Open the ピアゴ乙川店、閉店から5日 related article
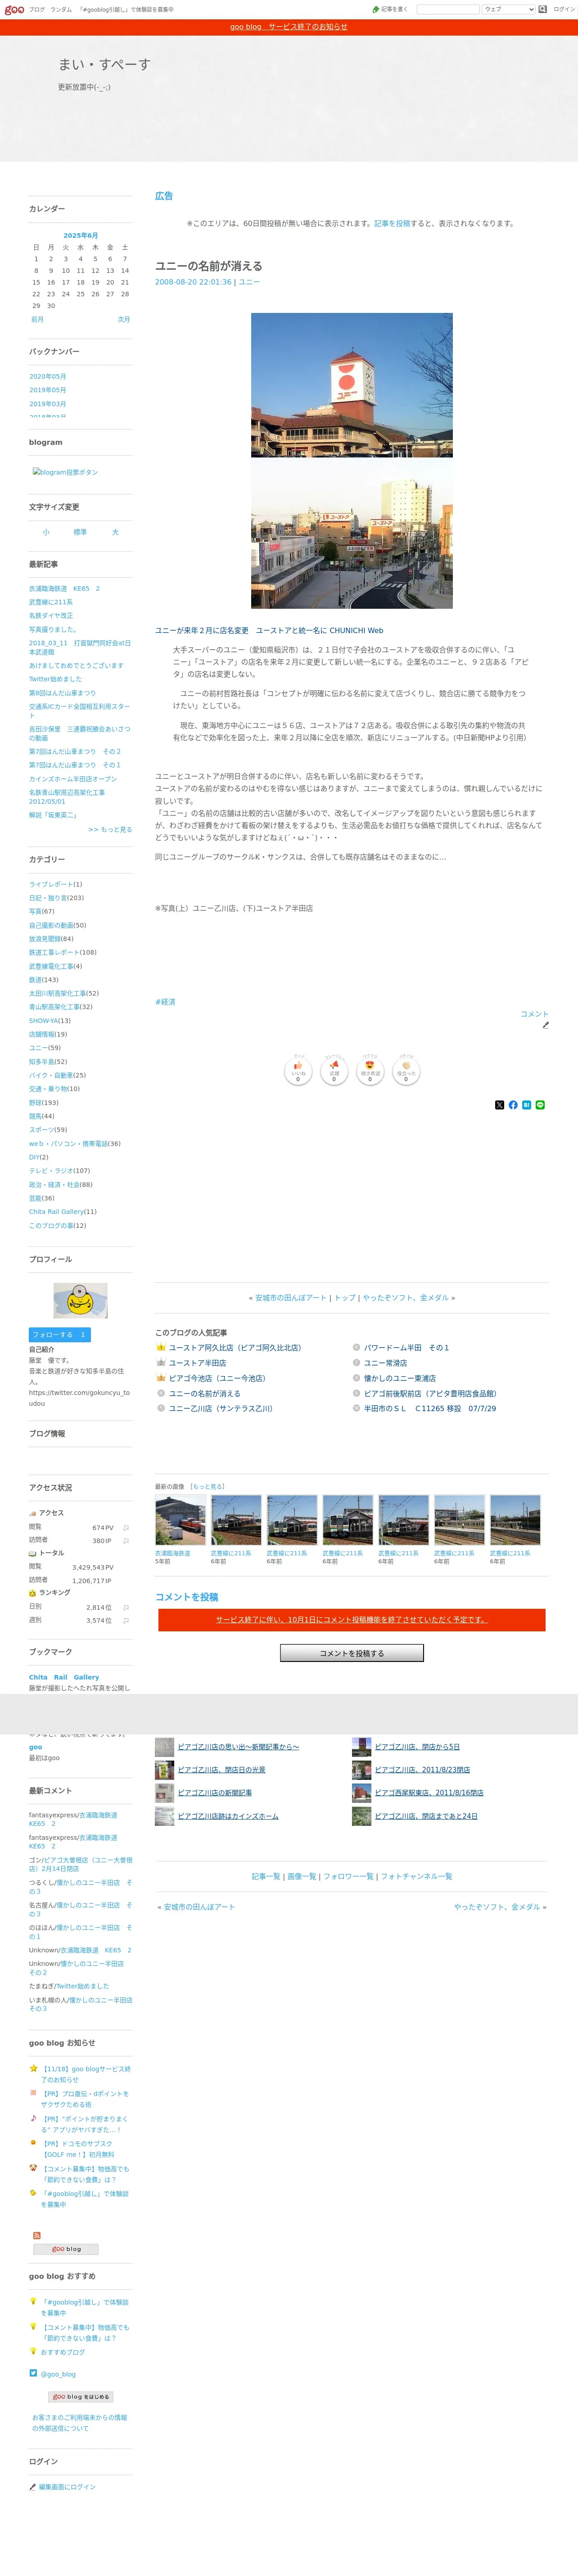This screenshot has width=578, height=2576. [417, 1747]
